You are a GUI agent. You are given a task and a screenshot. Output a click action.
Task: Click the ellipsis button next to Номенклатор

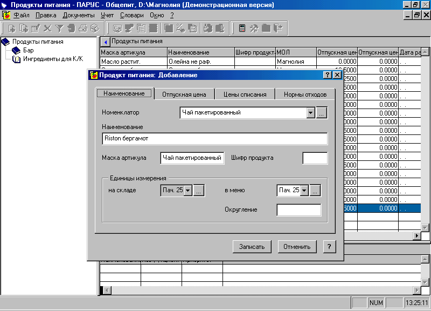tap(322, 113)
